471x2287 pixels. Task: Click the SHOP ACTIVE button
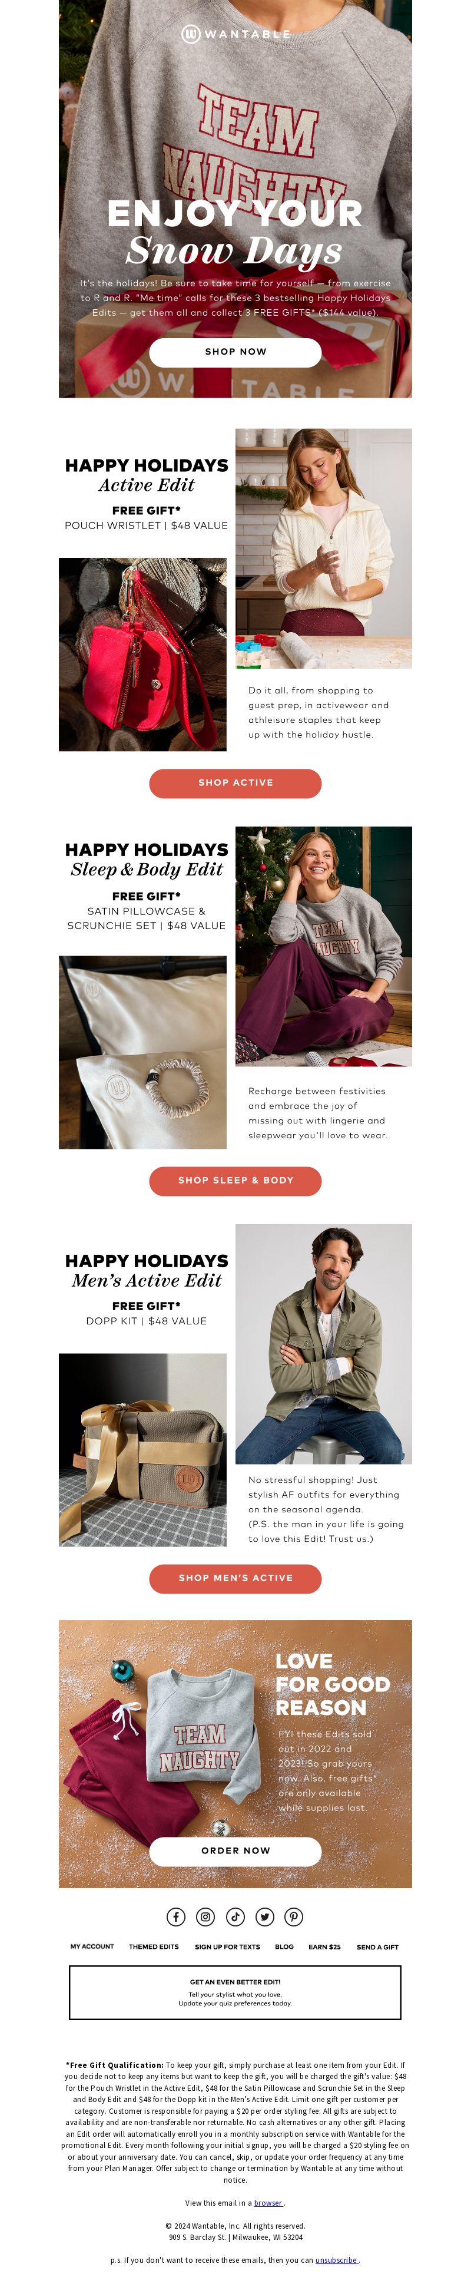(x=235, y=782)
